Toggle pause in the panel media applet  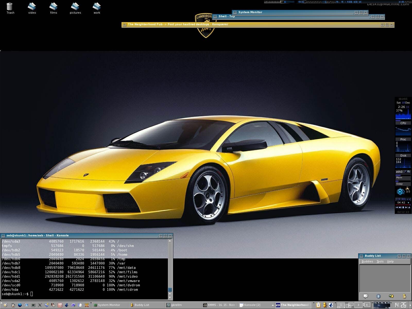pos(382,303)
